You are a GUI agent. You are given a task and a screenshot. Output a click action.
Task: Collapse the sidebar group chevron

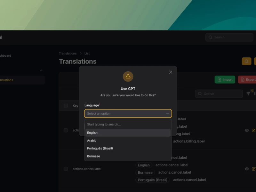tap(41, 70)
